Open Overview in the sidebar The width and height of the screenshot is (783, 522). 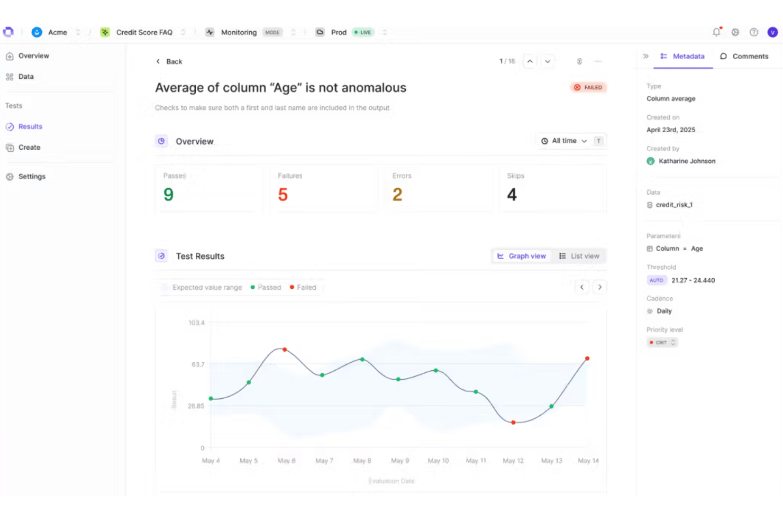click(28, 56)
